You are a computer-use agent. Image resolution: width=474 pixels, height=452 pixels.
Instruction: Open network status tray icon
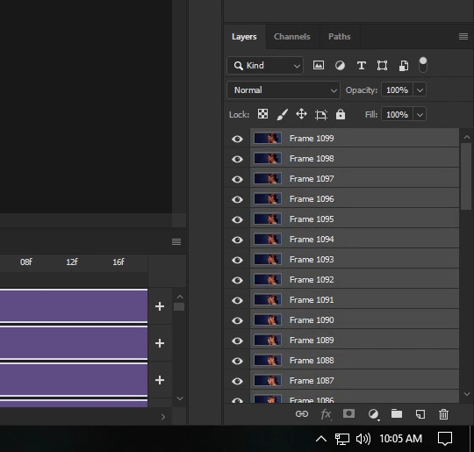[x=342, y=439]
